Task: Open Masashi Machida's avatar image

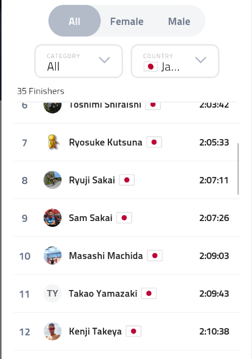Action: click(53, 255)
